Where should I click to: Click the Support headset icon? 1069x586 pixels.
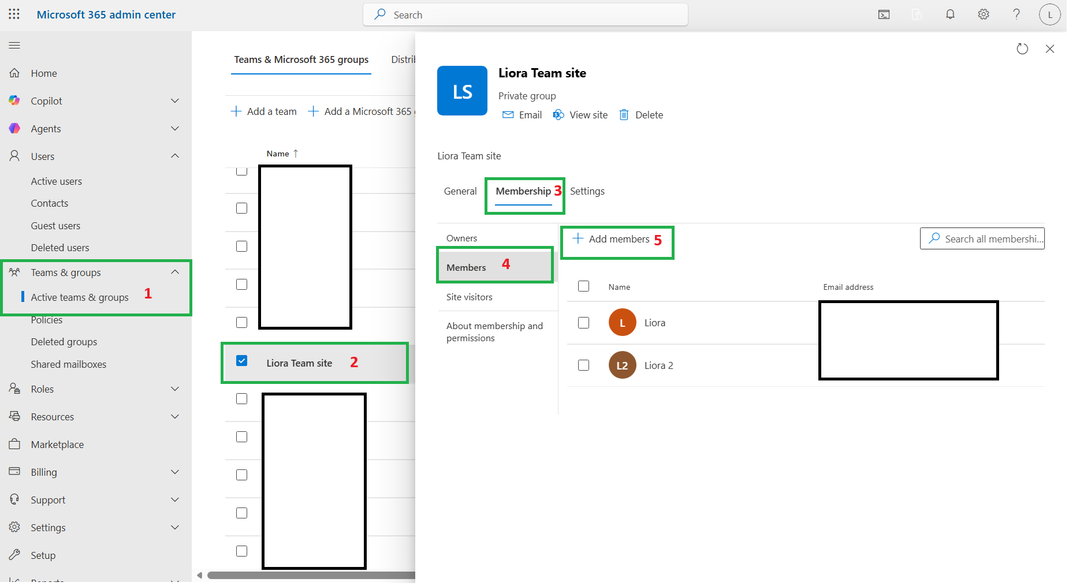(14, 500)
